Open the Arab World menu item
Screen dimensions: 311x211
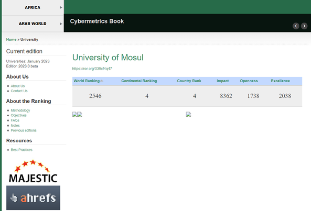click(32, 24)
